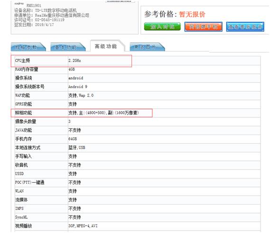Click the 照相功能 row label

[x=23, y=113]
